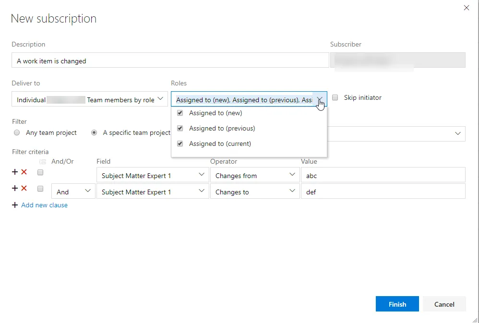Enable the Skip initiator checkbox
Screen dimensions: 479x323
[x=335, y=97]
